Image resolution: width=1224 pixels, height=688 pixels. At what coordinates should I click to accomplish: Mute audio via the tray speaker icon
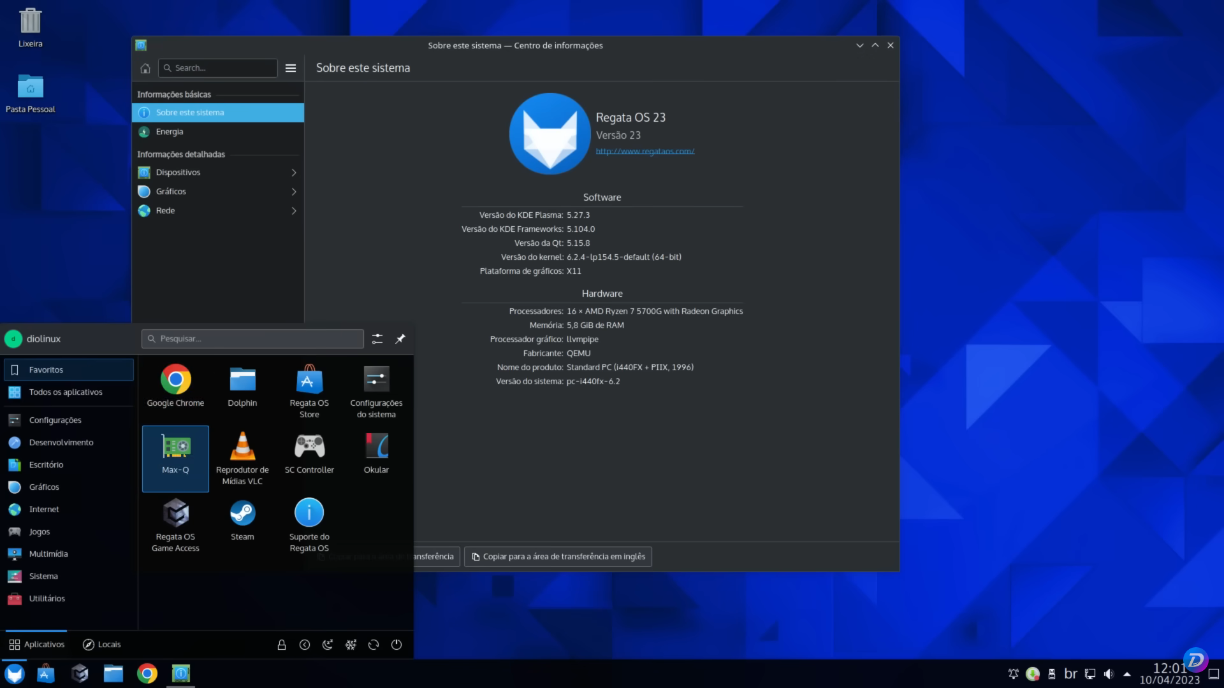click(1108, 673)
